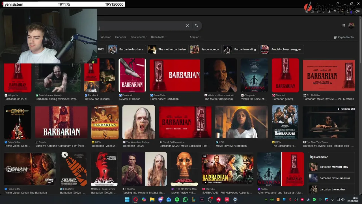
Task: Expand the Araçlar tools dropdown
Action: 195,37
